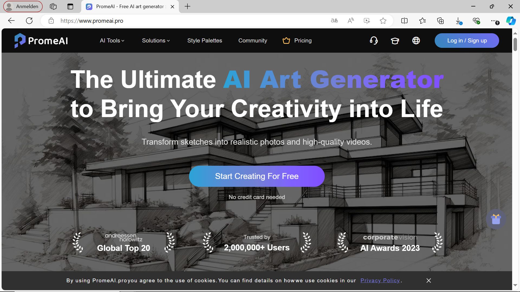Click the Style Palettes menu item
Viewport: 520px width, 292px height.
click(205, 40)
